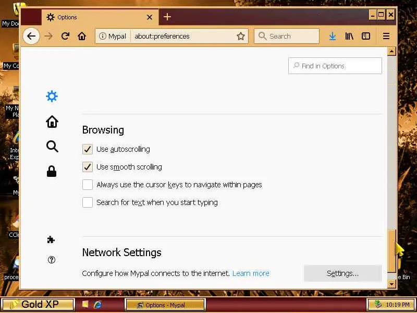Open the Search preferences category
417x313 pixels.
pos(52,147)
